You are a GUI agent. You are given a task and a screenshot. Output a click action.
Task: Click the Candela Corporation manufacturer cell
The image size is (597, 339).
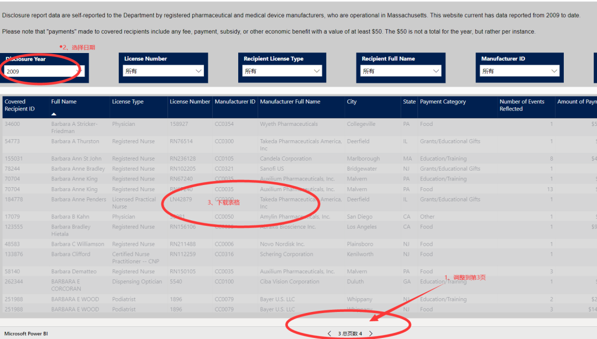(x=286, y=158)
